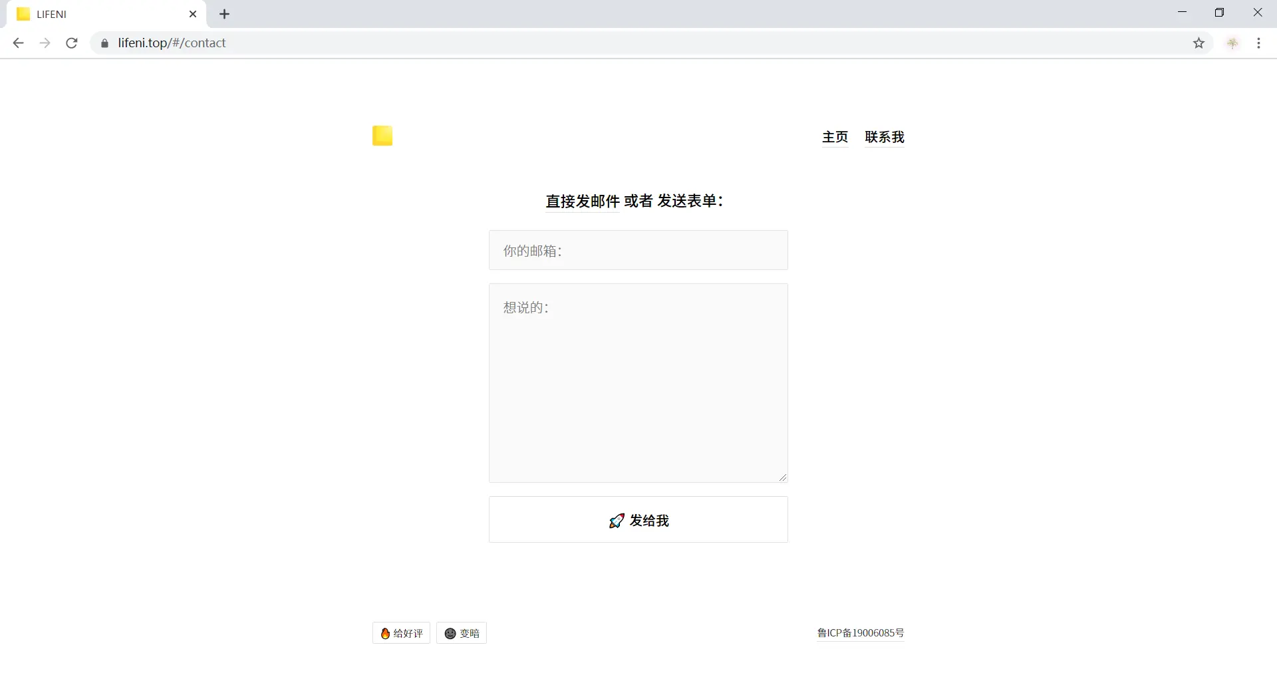1277x685 pixels.
Task: Click the padlock icon in the address bar
Action: click(104, 43)
